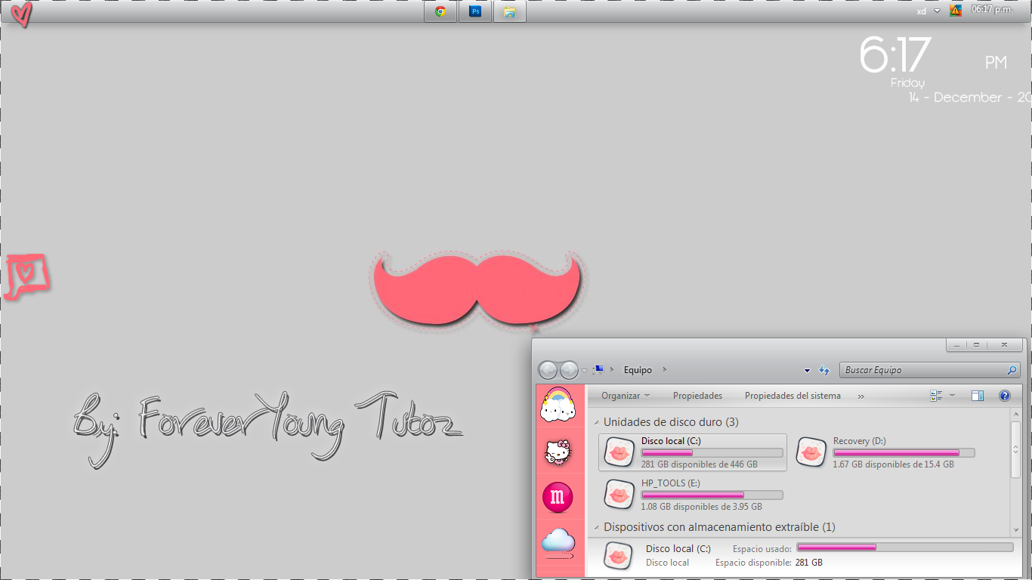1032x580 pixels.
Task: Click the Hello Kitty sidebar icon
Action: (x=558, y=453)
